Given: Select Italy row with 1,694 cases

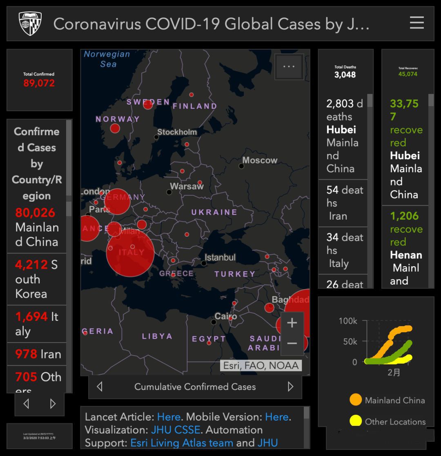Looking at the screenshot, I should (37, 324).
